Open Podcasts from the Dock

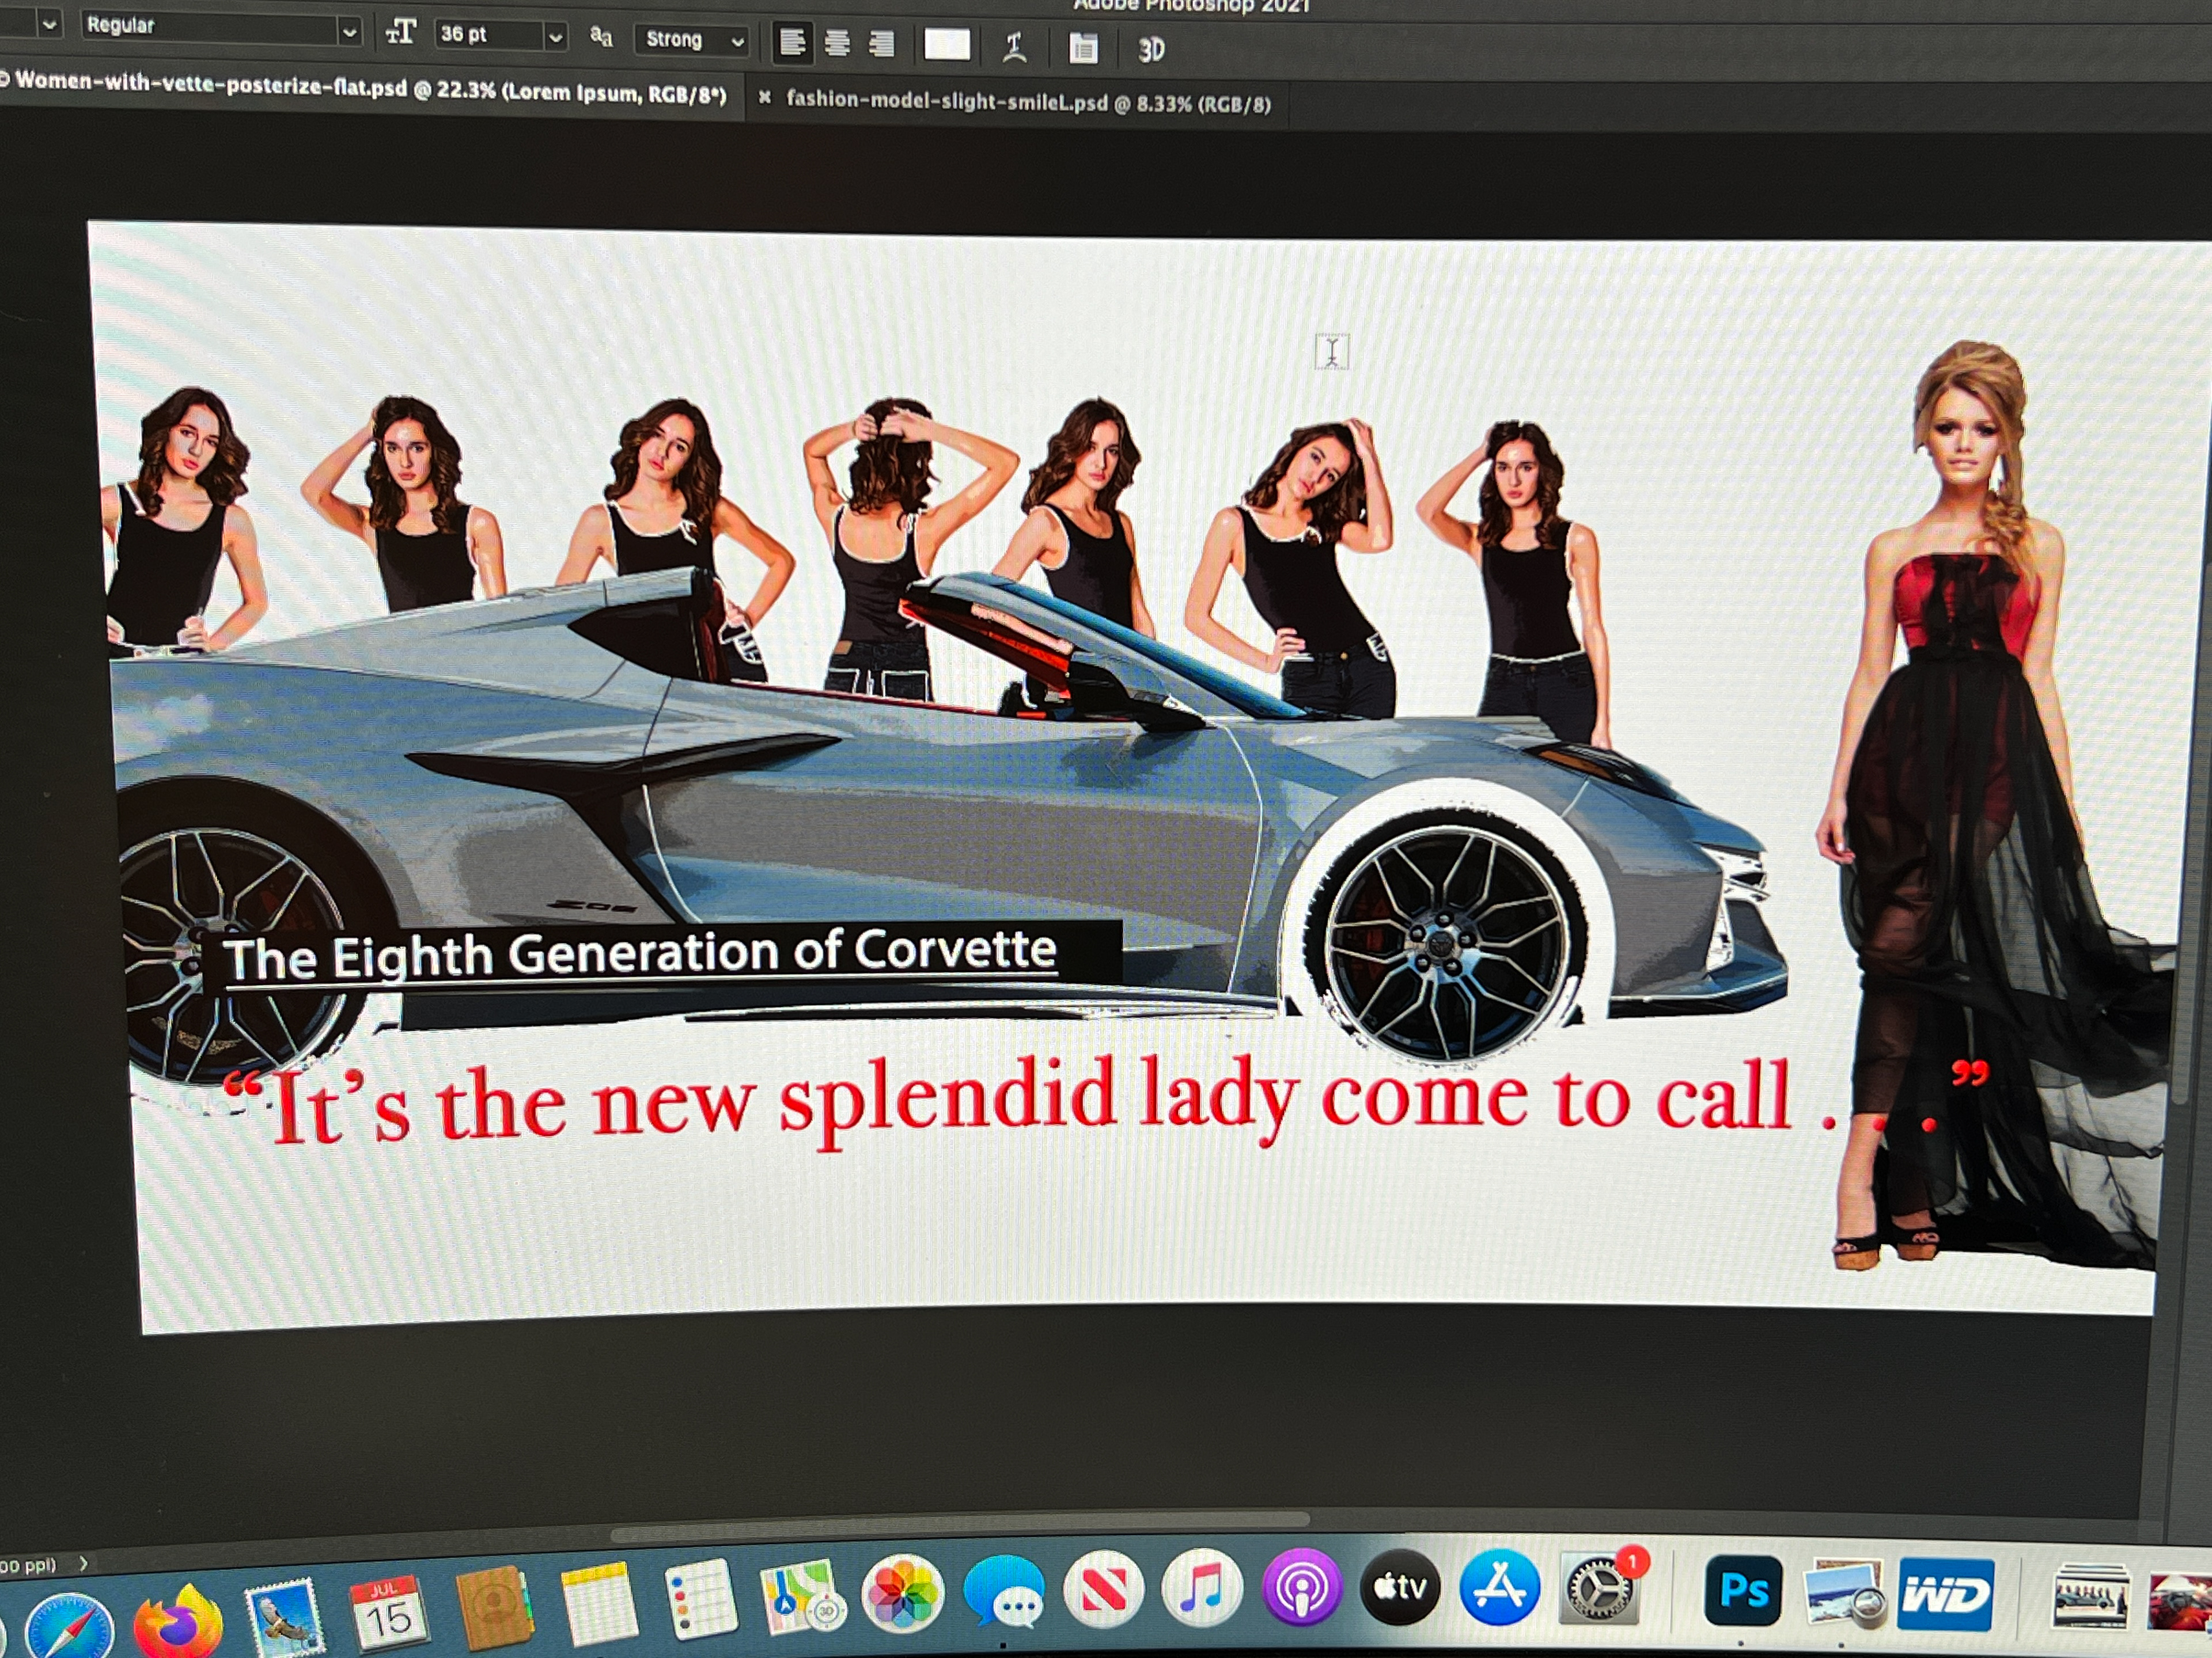1301,1588
